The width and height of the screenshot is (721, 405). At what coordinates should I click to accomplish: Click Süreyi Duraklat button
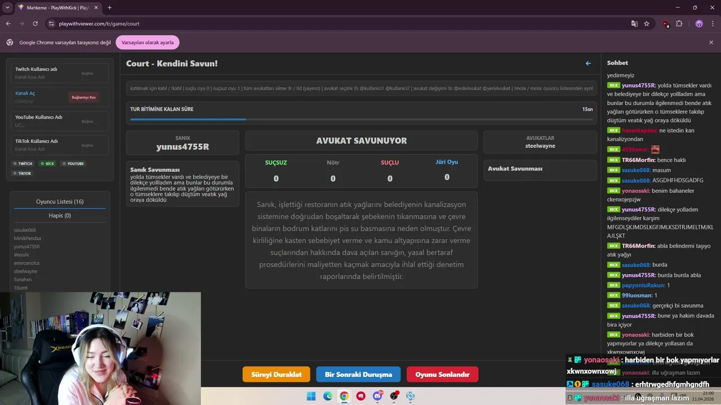(277, 374)
